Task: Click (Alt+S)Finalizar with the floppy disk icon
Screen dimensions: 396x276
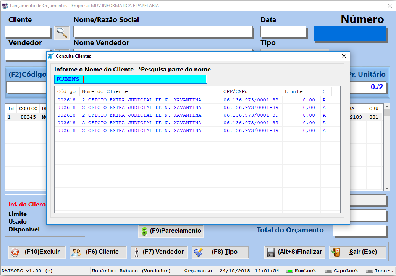Action: coord(294,252)
